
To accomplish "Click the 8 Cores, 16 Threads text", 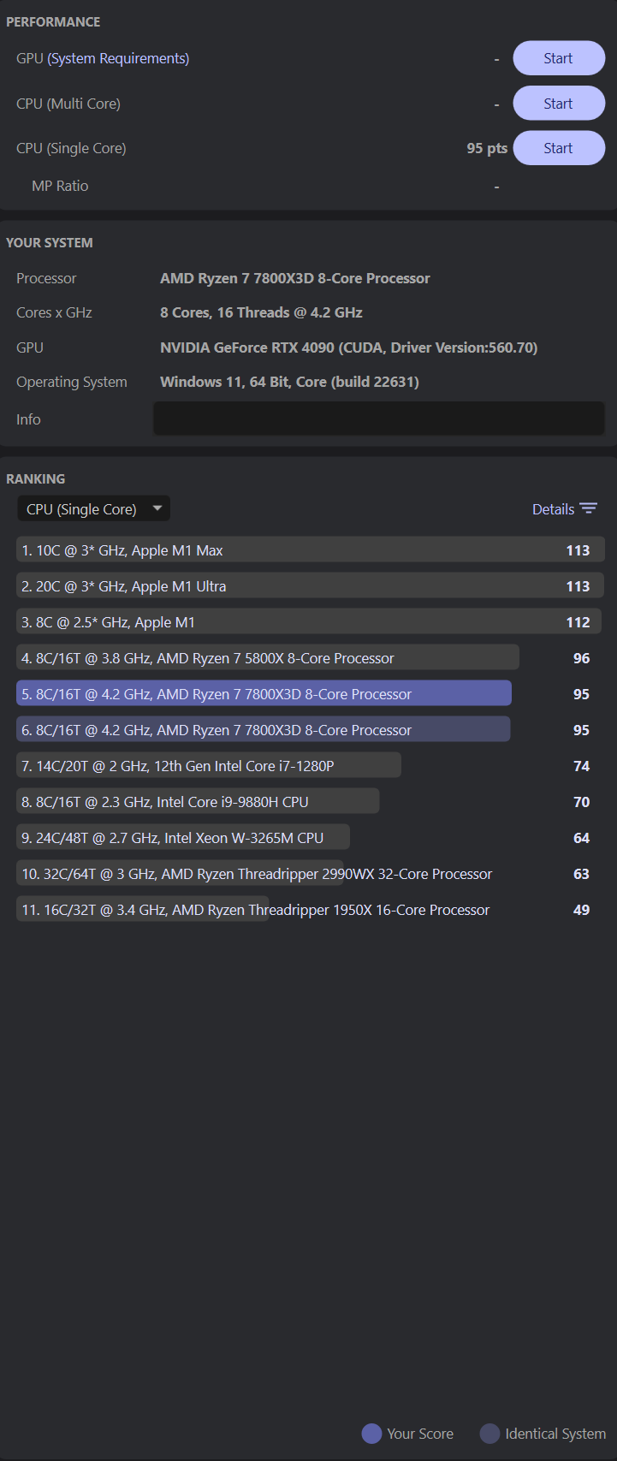I will (261, 312).
